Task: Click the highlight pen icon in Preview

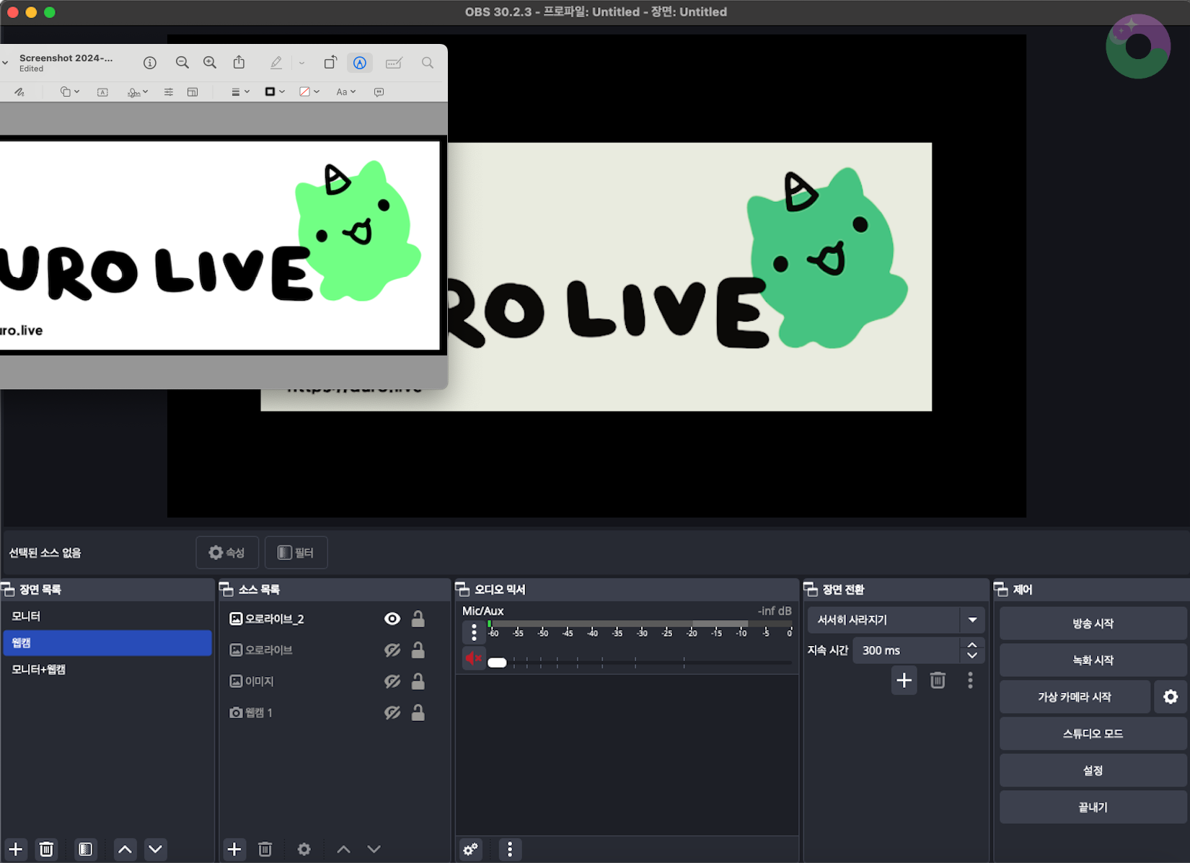Action: (x=276, y=63)
